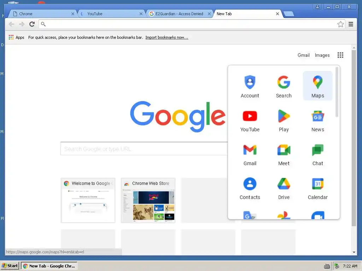Image resolution: width=362 pixels, height=271 pixels.
Task: Click the keyboard icon in system tray
Action: tap(327, 266)
